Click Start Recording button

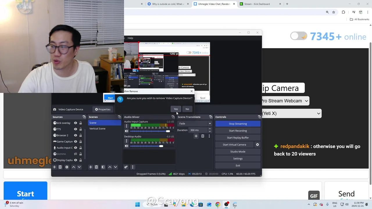(x=238, y=131)
